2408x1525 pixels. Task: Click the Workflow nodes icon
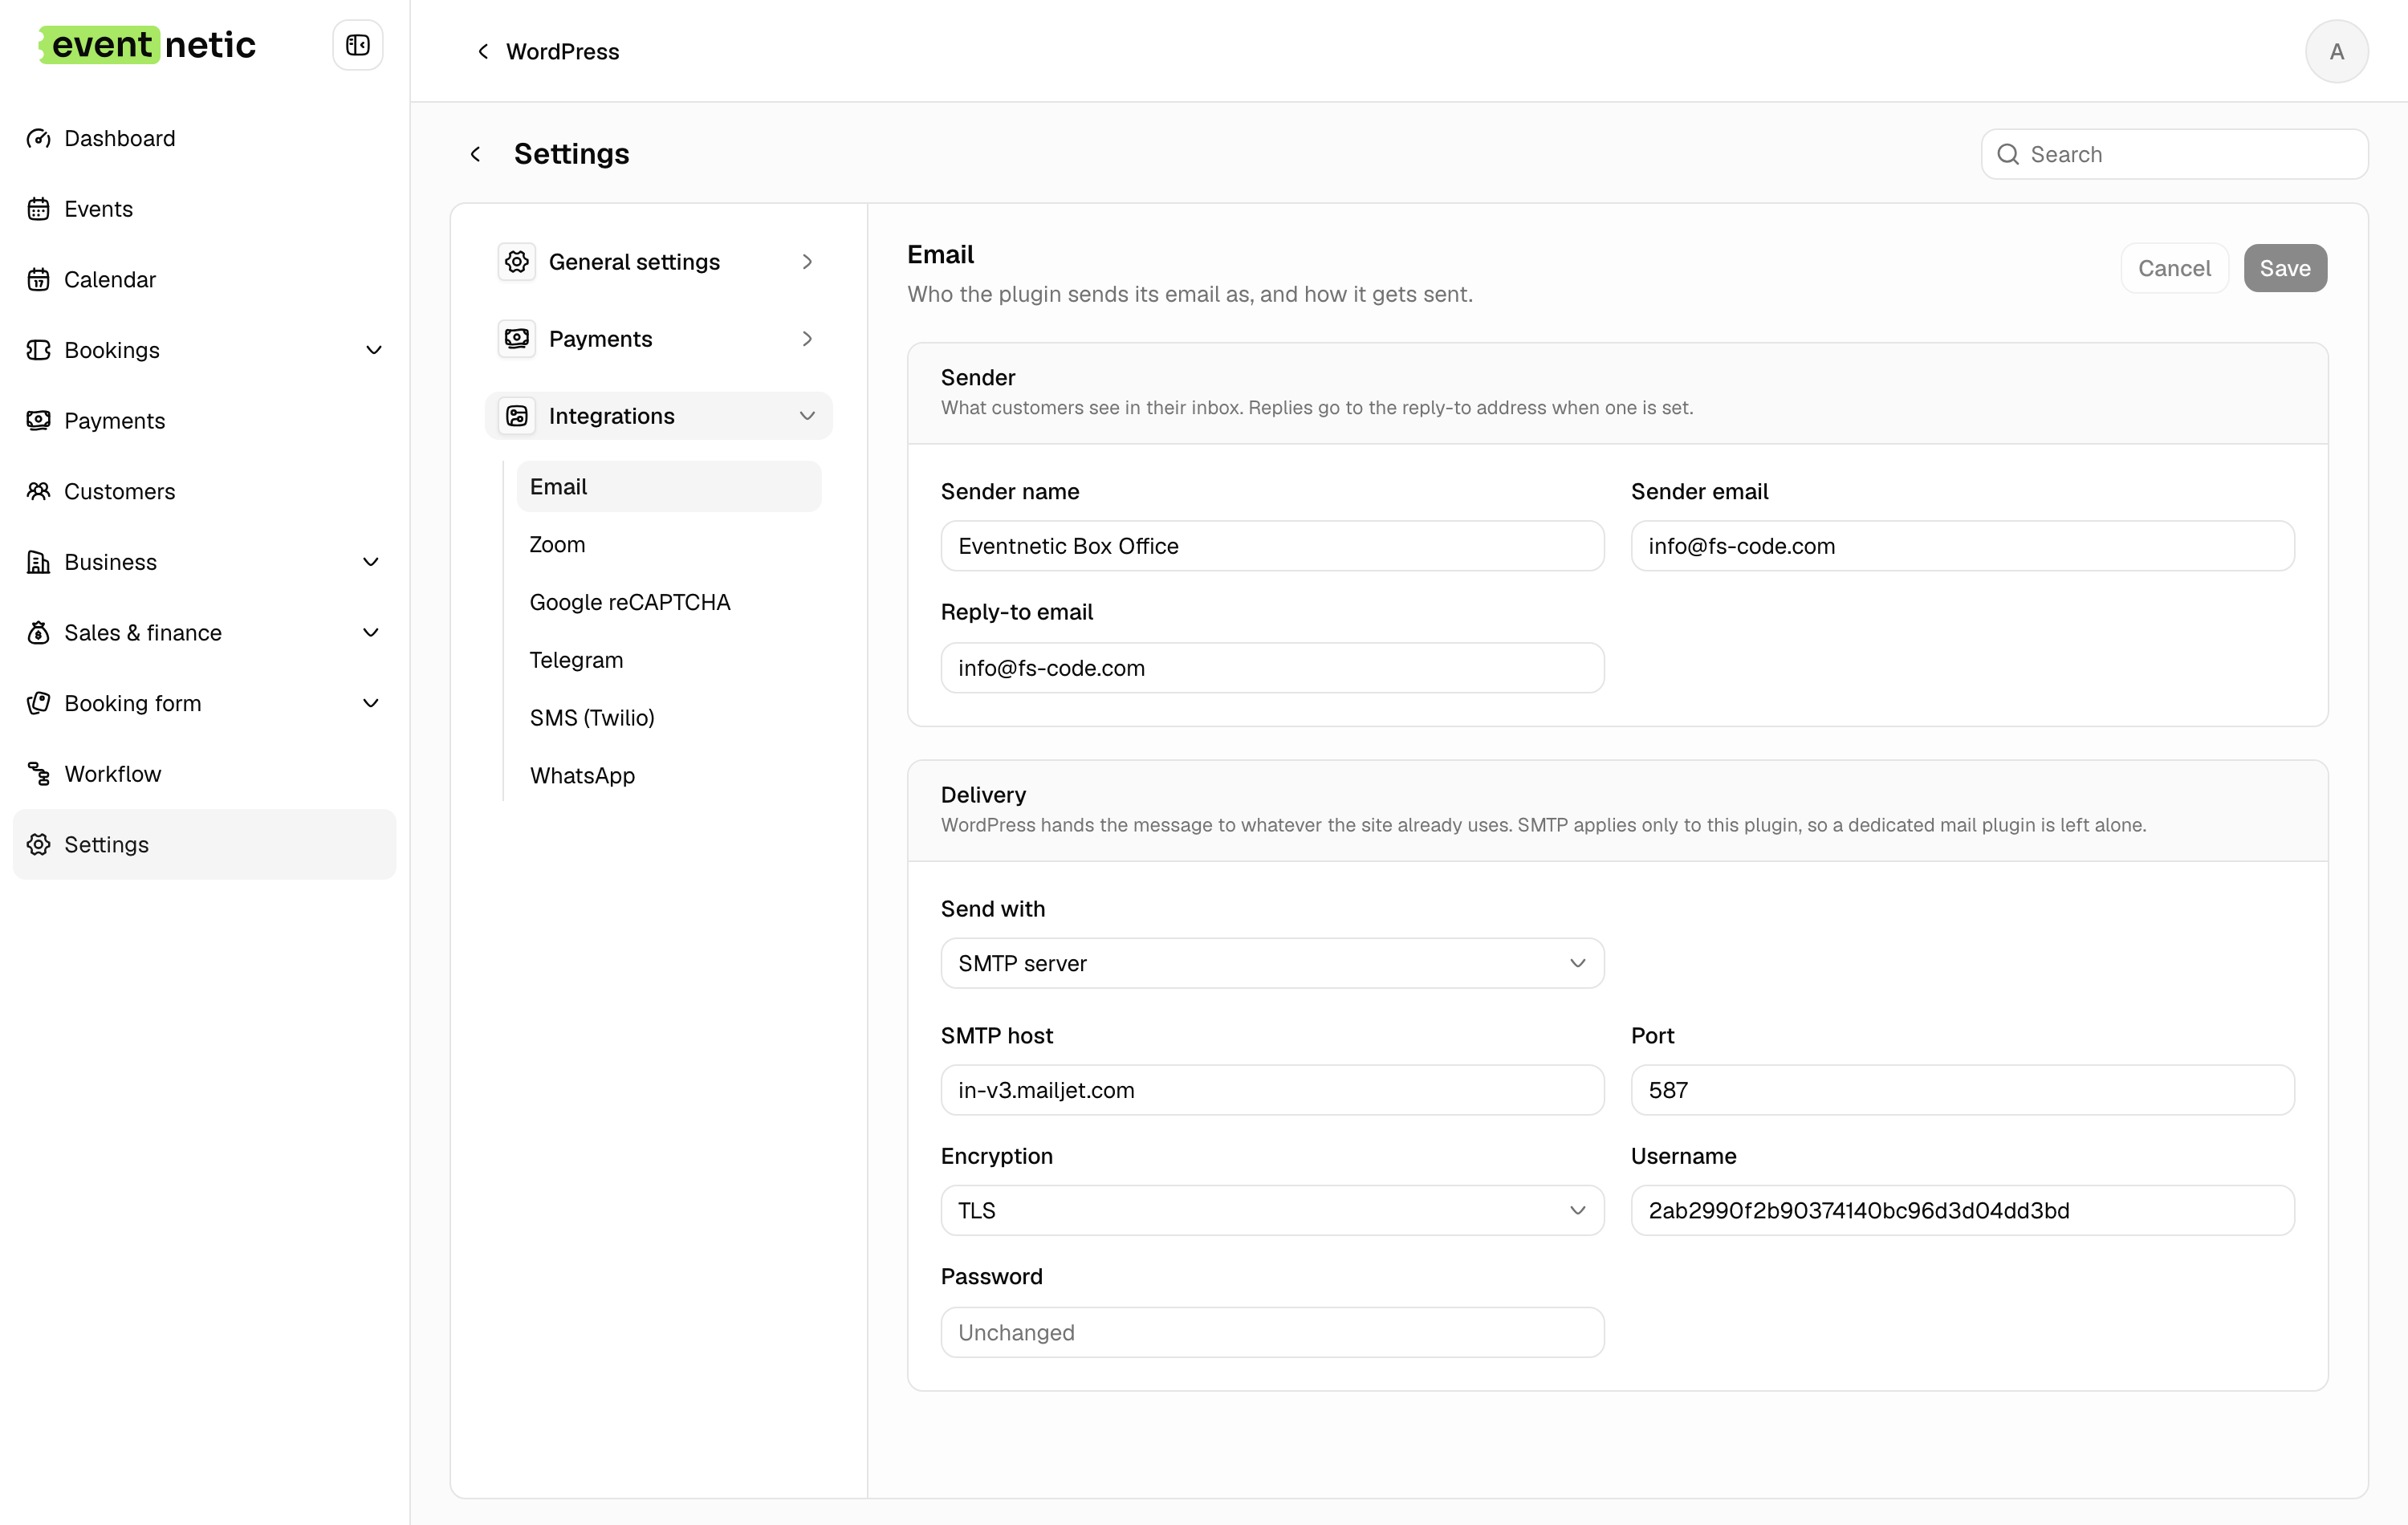38,773
